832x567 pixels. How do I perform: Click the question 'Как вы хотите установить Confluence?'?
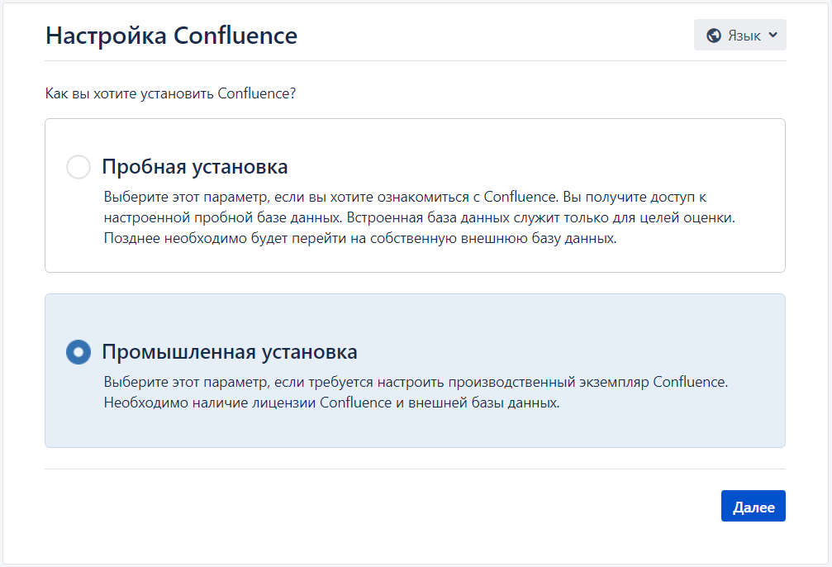coord(170,93)
